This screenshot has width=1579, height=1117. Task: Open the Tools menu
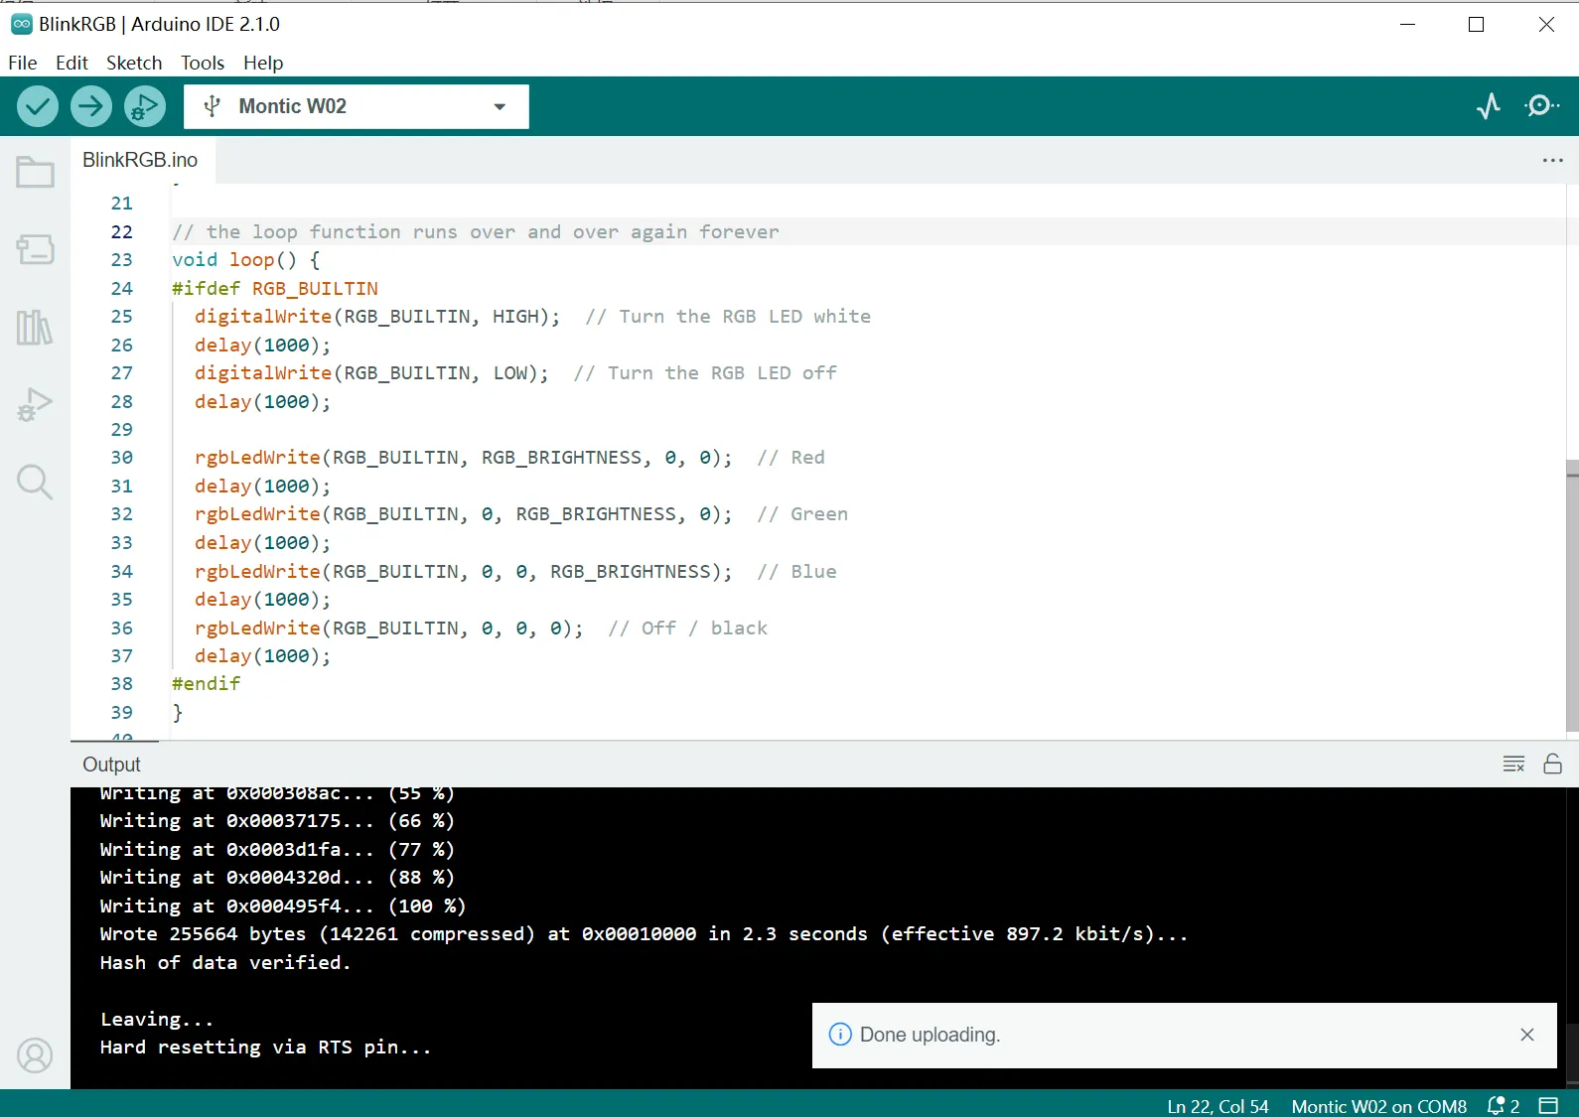(203, 63)
